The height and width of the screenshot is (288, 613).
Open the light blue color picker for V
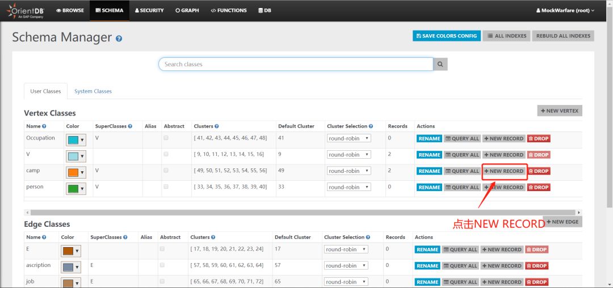[76, 156]
